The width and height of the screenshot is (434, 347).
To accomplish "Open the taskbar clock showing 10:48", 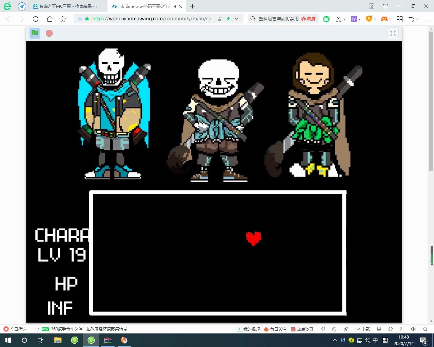I will point(403,340).
